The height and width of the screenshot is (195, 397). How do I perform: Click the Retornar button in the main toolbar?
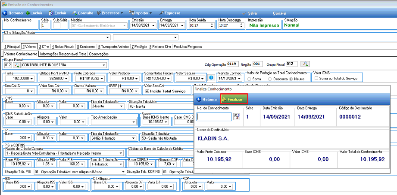click(x=13, y=13)
